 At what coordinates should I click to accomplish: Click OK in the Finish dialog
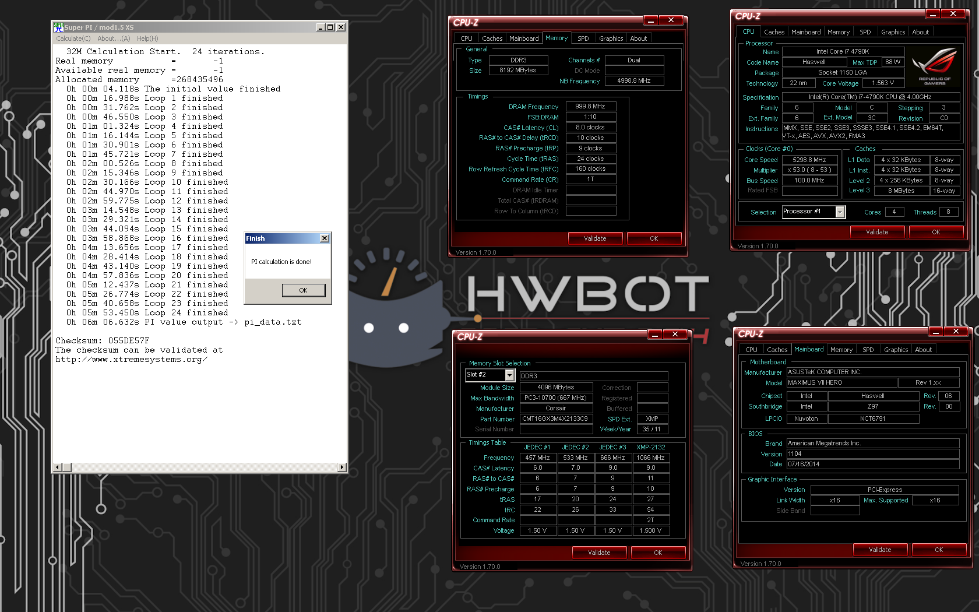[304, 290]
